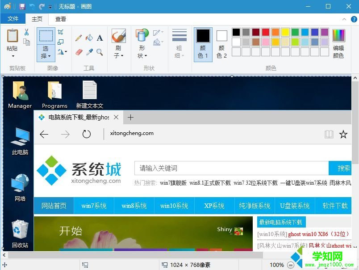Select the Magnifier tool

pyautogui.click(x=99, y=52)
